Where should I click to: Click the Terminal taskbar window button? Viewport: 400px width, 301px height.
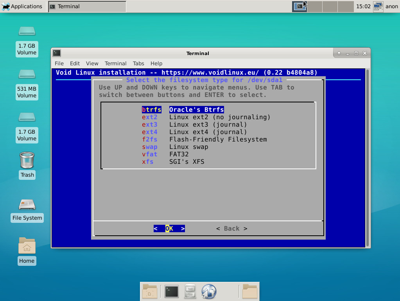[87, 6]
